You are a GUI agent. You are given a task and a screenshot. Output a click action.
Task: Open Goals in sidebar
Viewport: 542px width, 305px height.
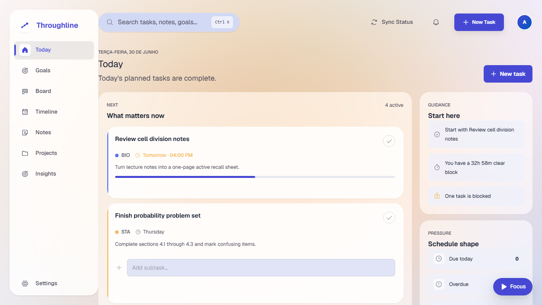[x=54, y=71]
